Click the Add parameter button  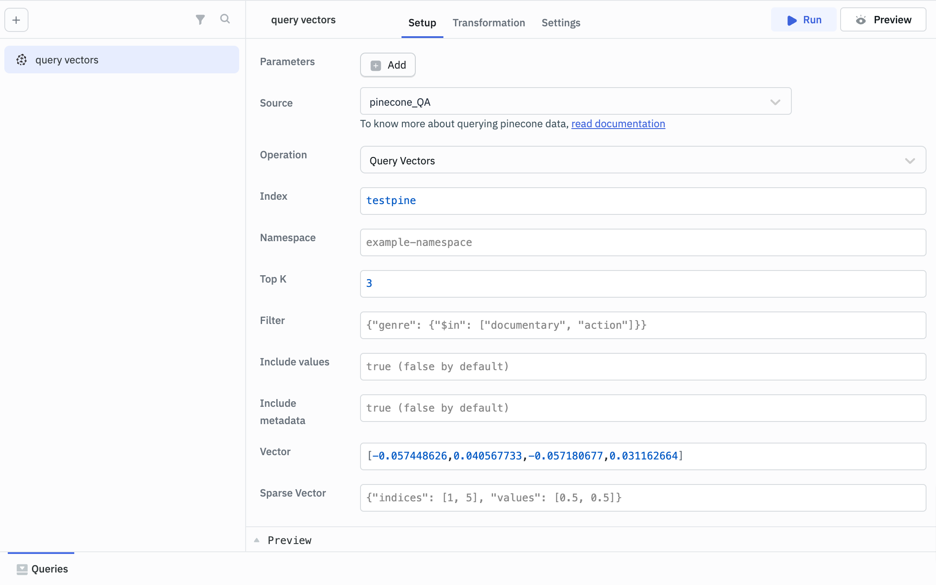point(388,65)
